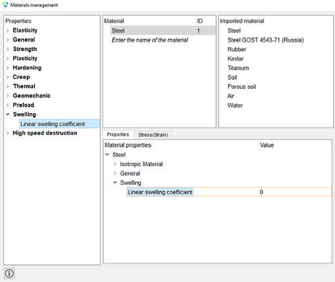The image size is (335, 282).
Task: Open the Properties tab
Action: pyautogui.click(x=118, y=135)
